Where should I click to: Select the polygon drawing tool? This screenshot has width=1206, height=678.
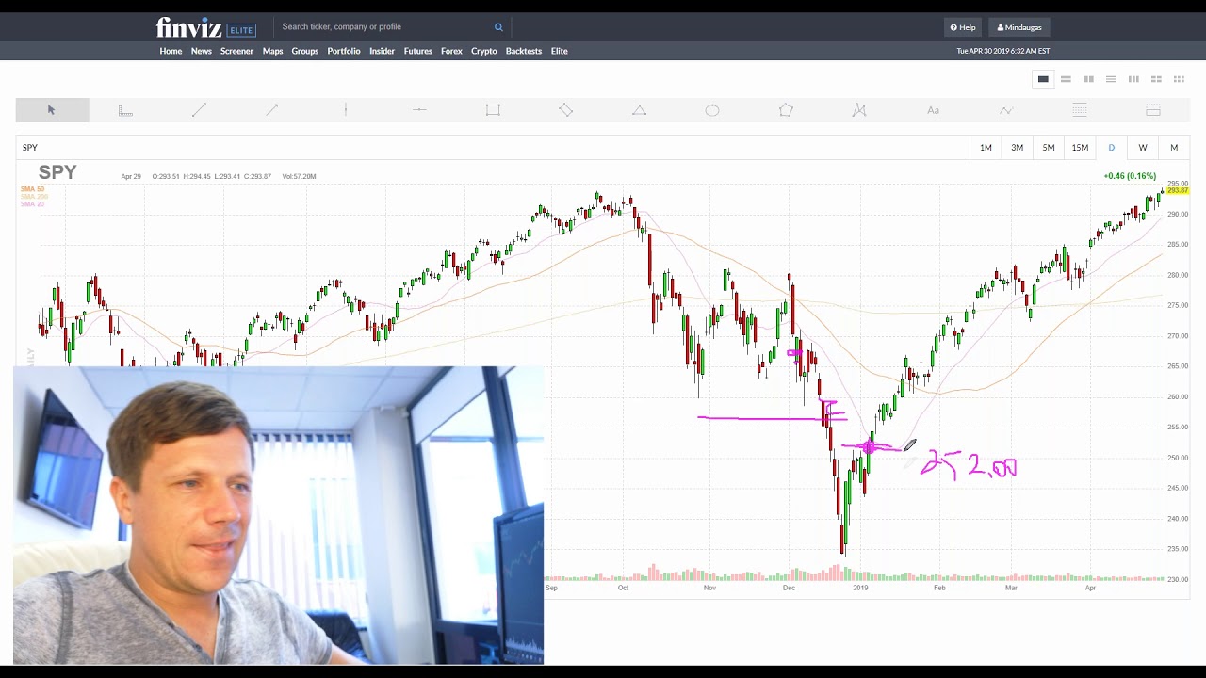point(786,110)
